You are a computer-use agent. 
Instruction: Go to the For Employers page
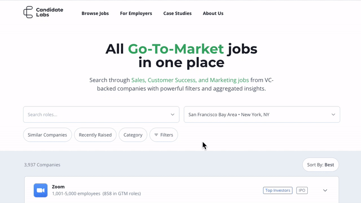pyautogui.click(x=136, y=14)
